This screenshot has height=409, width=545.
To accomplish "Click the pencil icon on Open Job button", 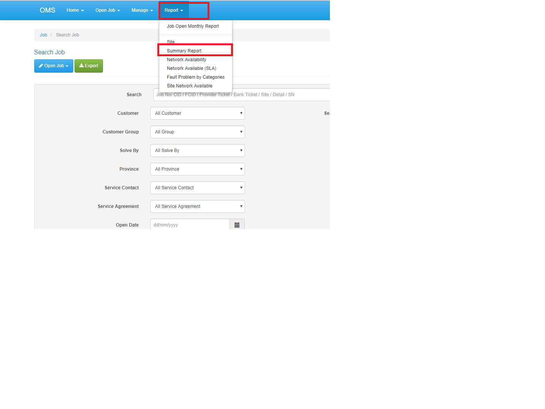I will pyautogui.click(x=41, y=66).
